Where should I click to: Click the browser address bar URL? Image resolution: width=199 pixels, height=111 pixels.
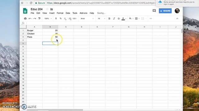(101, 3)
